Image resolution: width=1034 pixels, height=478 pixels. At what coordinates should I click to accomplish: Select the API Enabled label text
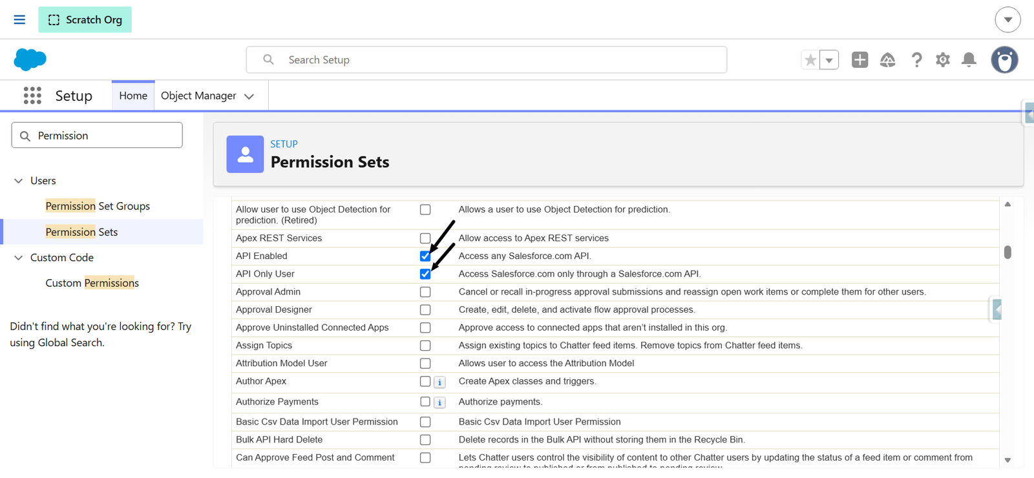click(261, 256)
